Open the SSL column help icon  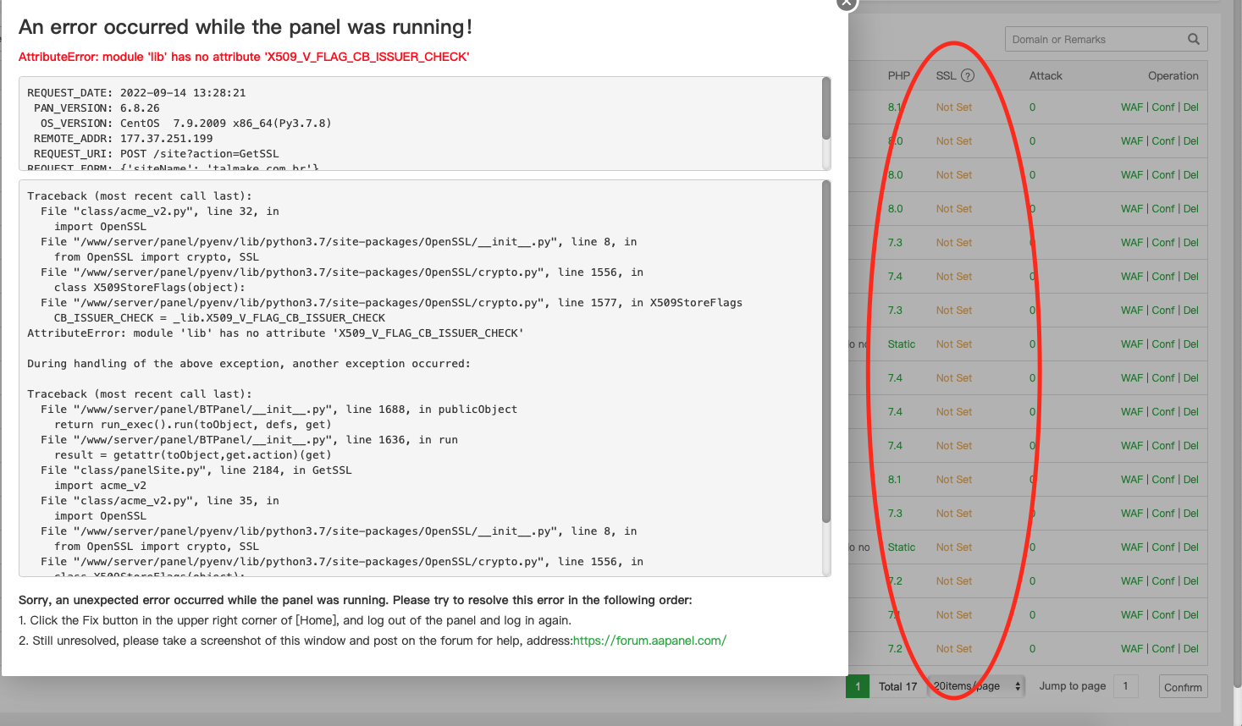coord(968,75)
